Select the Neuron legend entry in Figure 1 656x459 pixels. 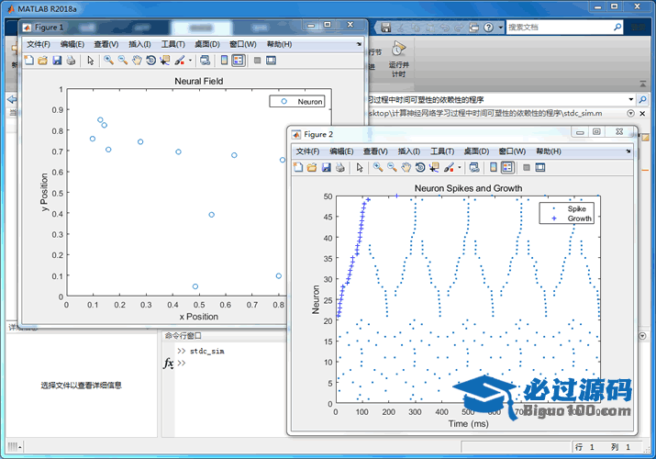tap(297, 101)
